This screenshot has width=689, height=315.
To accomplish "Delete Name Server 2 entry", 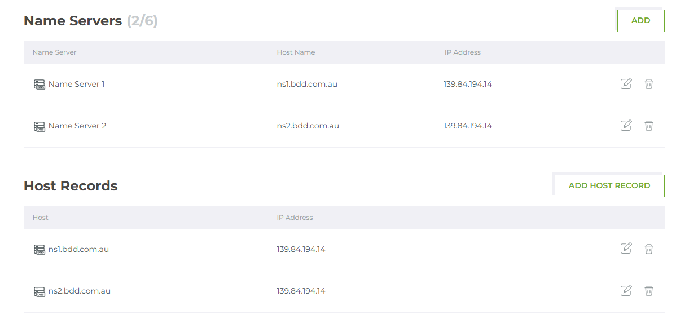I will pos(649,126).
